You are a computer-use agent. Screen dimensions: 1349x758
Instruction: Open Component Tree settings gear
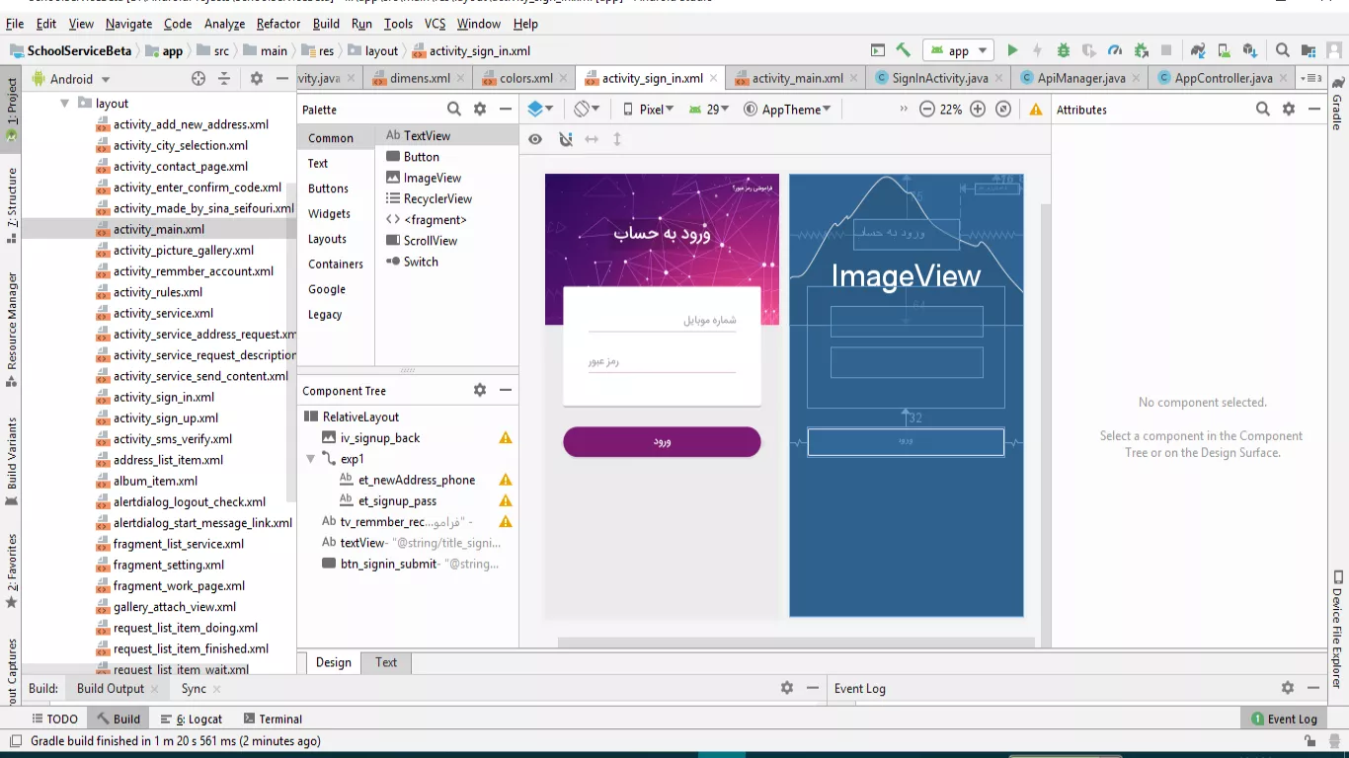coord(480,390)
